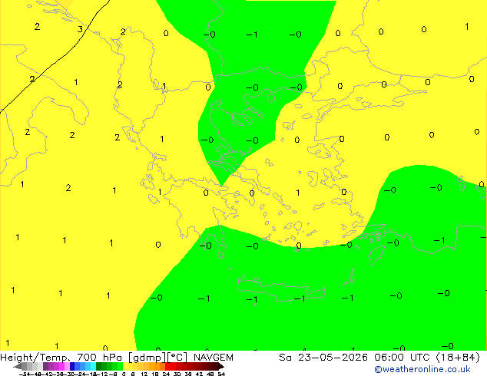Click the dark blue legend swatch near -30
The image size is (487, 376).
pyautogui.click(x=72, y=367)
